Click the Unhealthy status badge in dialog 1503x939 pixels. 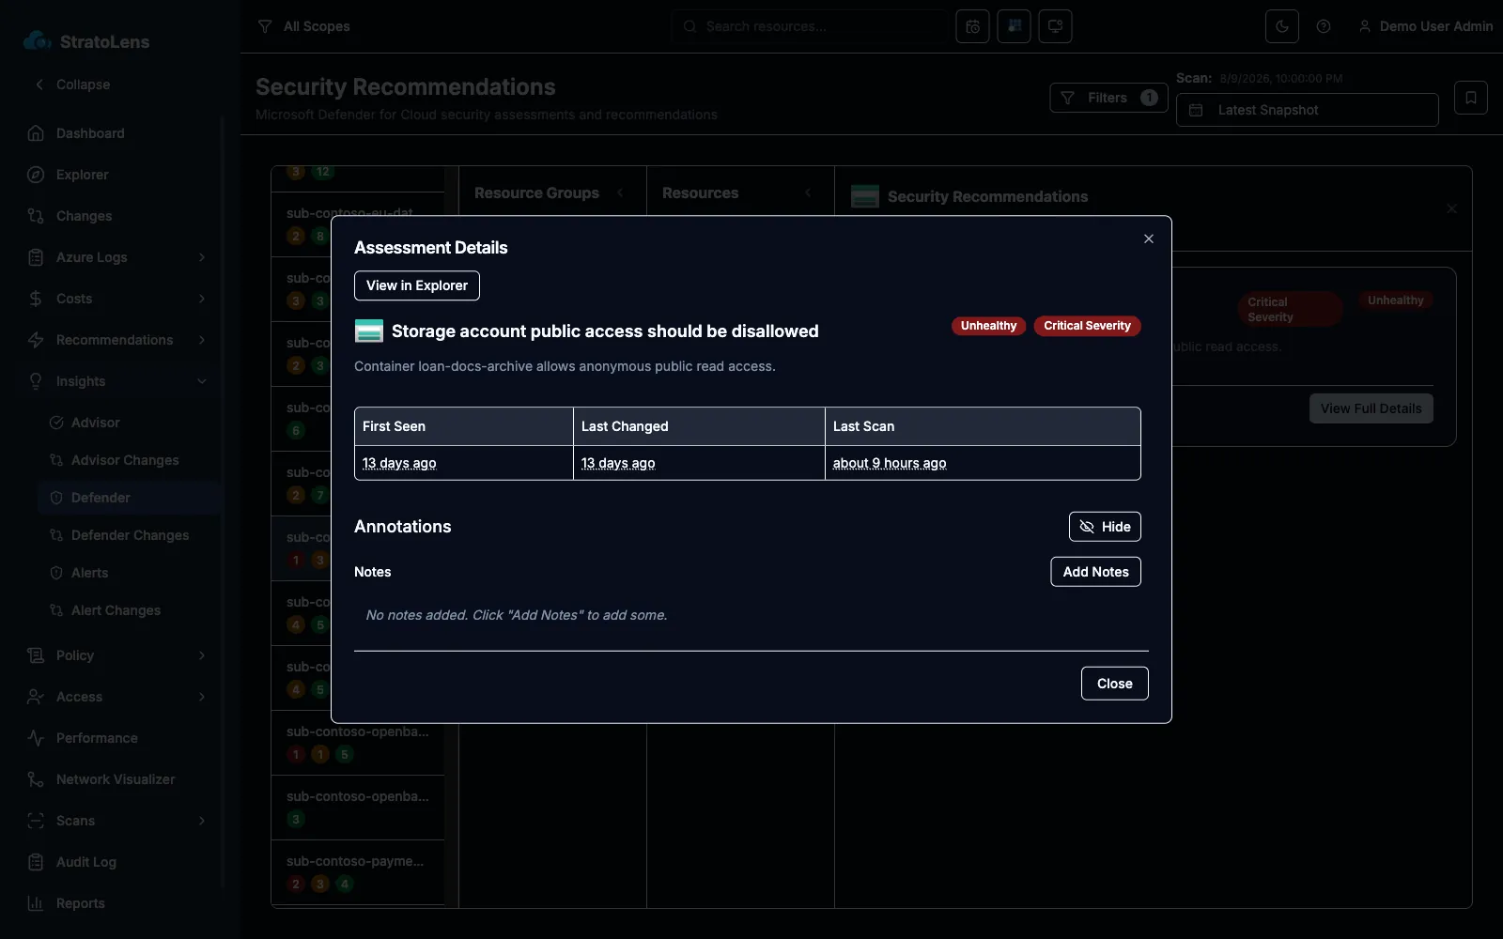988,326
